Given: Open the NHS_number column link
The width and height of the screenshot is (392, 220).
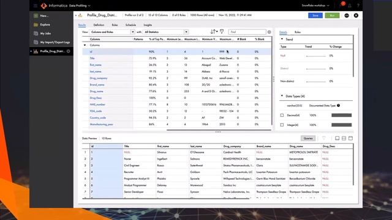Looking at the screenshot, I should tap(97, 105).
